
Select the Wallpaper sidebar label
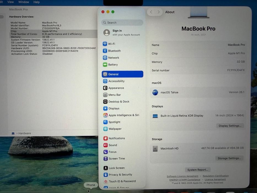115,129
